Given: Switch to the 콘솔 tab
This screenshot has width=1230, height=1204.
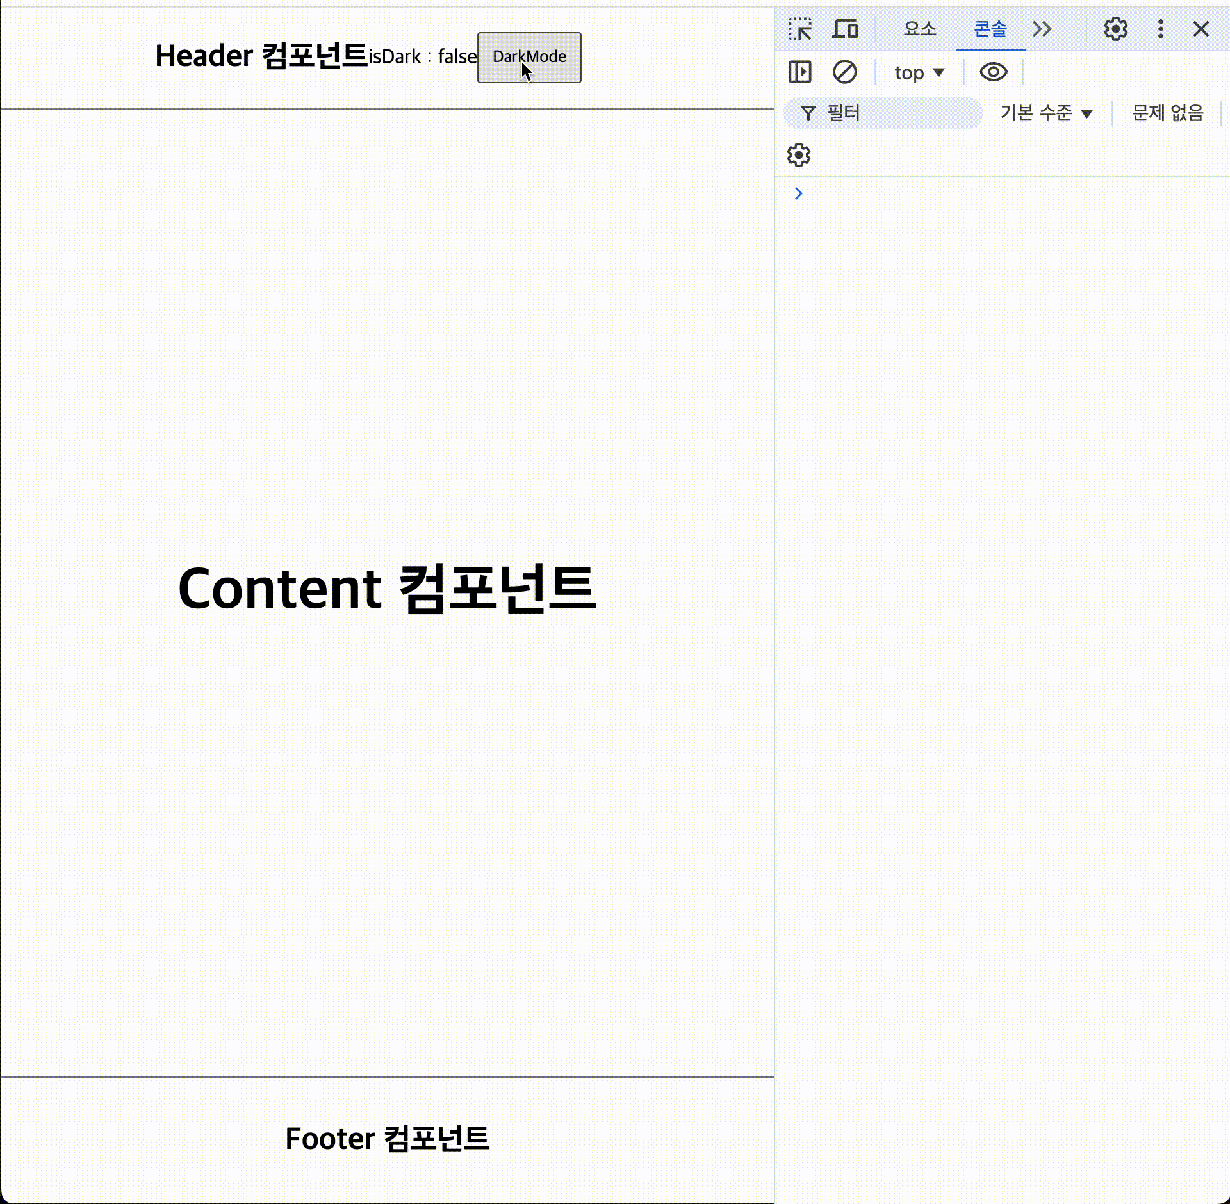Looking at the screenshot, I should click(990, 29).
